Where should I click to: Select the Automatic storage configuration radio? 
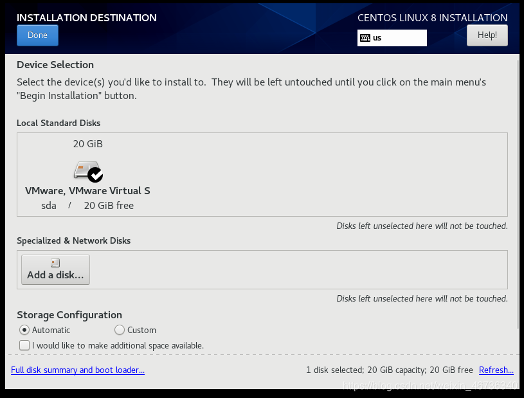pos(24,330)
